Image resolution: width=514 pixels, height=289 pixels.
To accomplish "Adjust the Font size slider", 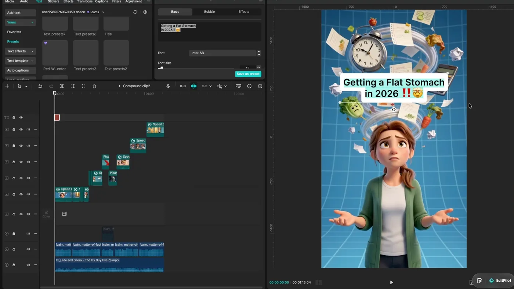I will pos(196,68).
